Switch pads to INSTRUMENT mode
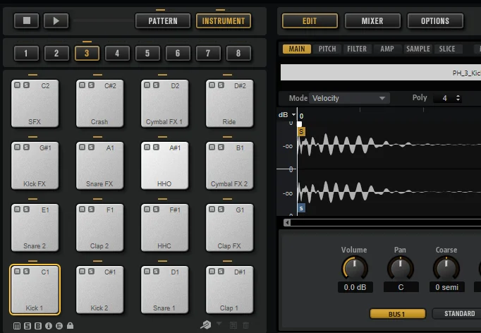481x333 pixels. pyautogui.click(x=224, y=21)
